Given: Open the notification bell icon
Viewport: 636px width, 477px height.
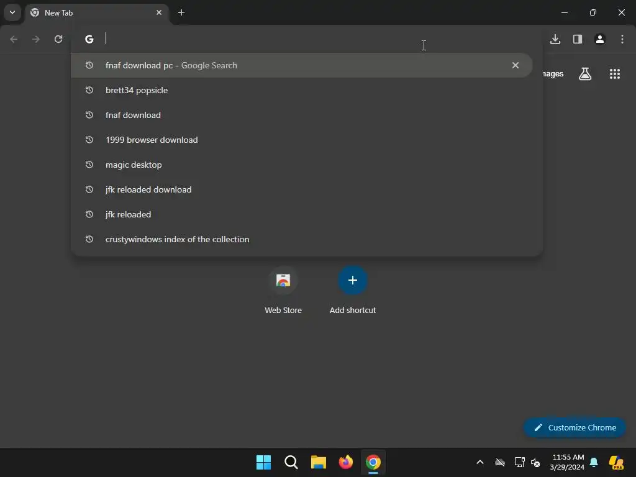Looking at the screenshot, I should coord(594,462).
